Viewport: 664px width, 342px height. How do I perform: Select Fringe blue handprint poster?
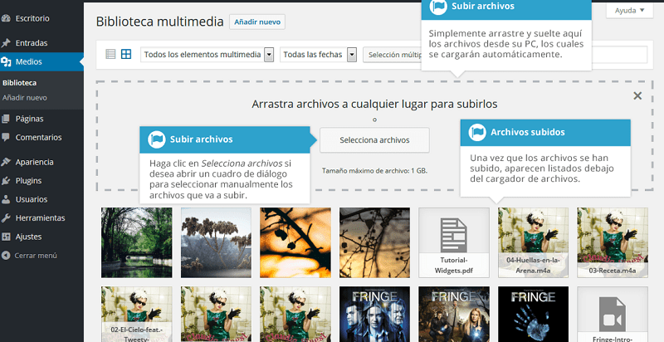click(533, 315)
